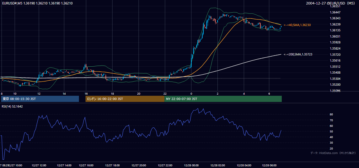Screen dimensions: 359x168
Task: Click bottom time label 12/27 12:00
Action: (x=39, y=165)
